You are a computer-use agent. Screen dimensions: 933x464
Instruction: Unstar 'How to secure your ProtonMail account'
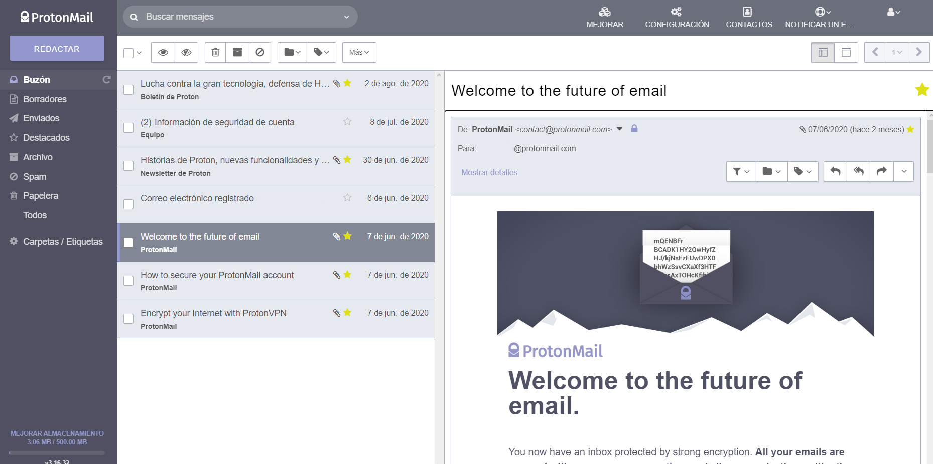tap(347, 275)
